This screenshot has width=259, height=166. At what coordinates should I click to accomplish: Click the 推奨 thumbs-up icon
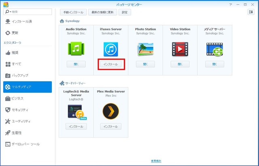tap(8, 53)
